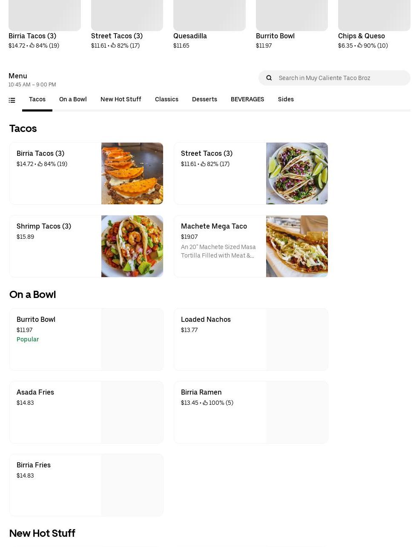
Task: Click thumbs-up icon on Street Tacos card
Action: tap(203, 164)
